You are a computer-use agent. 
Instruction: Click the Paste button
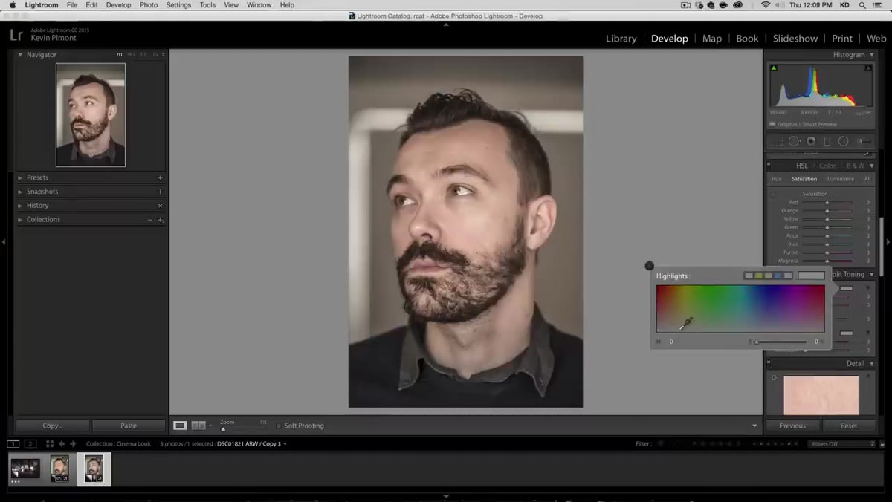pos(129,426)
